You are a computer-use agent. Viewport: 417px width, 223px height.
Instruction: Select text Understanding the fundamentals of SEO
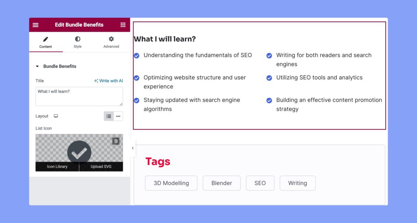click(198, 55)
